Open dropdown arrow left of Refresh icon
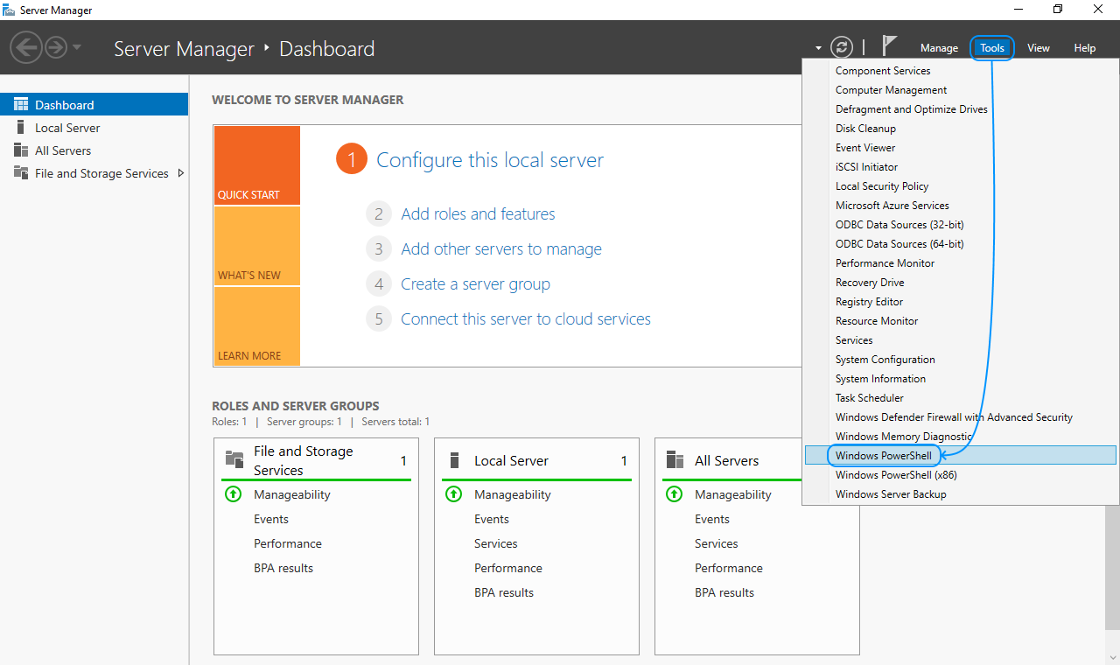Screen dimensions: 1120x665 818,48
